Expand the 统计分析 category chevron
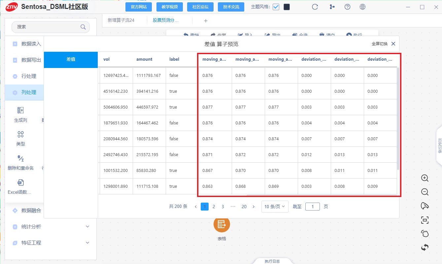The image size is (442, 264). pos(87,227)
